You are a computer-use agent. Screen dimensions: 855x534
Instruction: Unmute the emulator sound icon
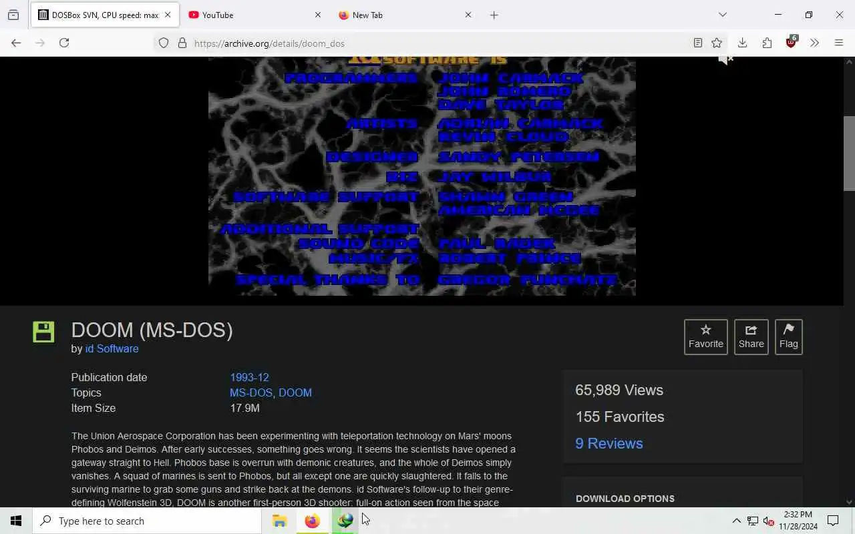tap(725, 59)
